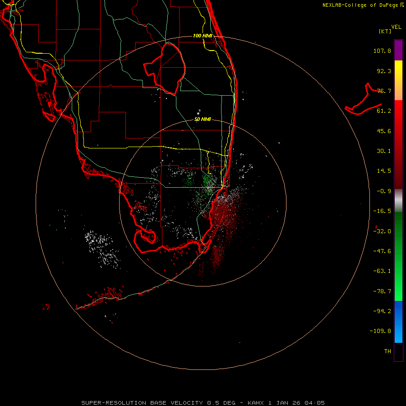This screenshot has height=406, width=406.
Task: Select the -32.0 velocity scale value
Action: tap(382, 231)
